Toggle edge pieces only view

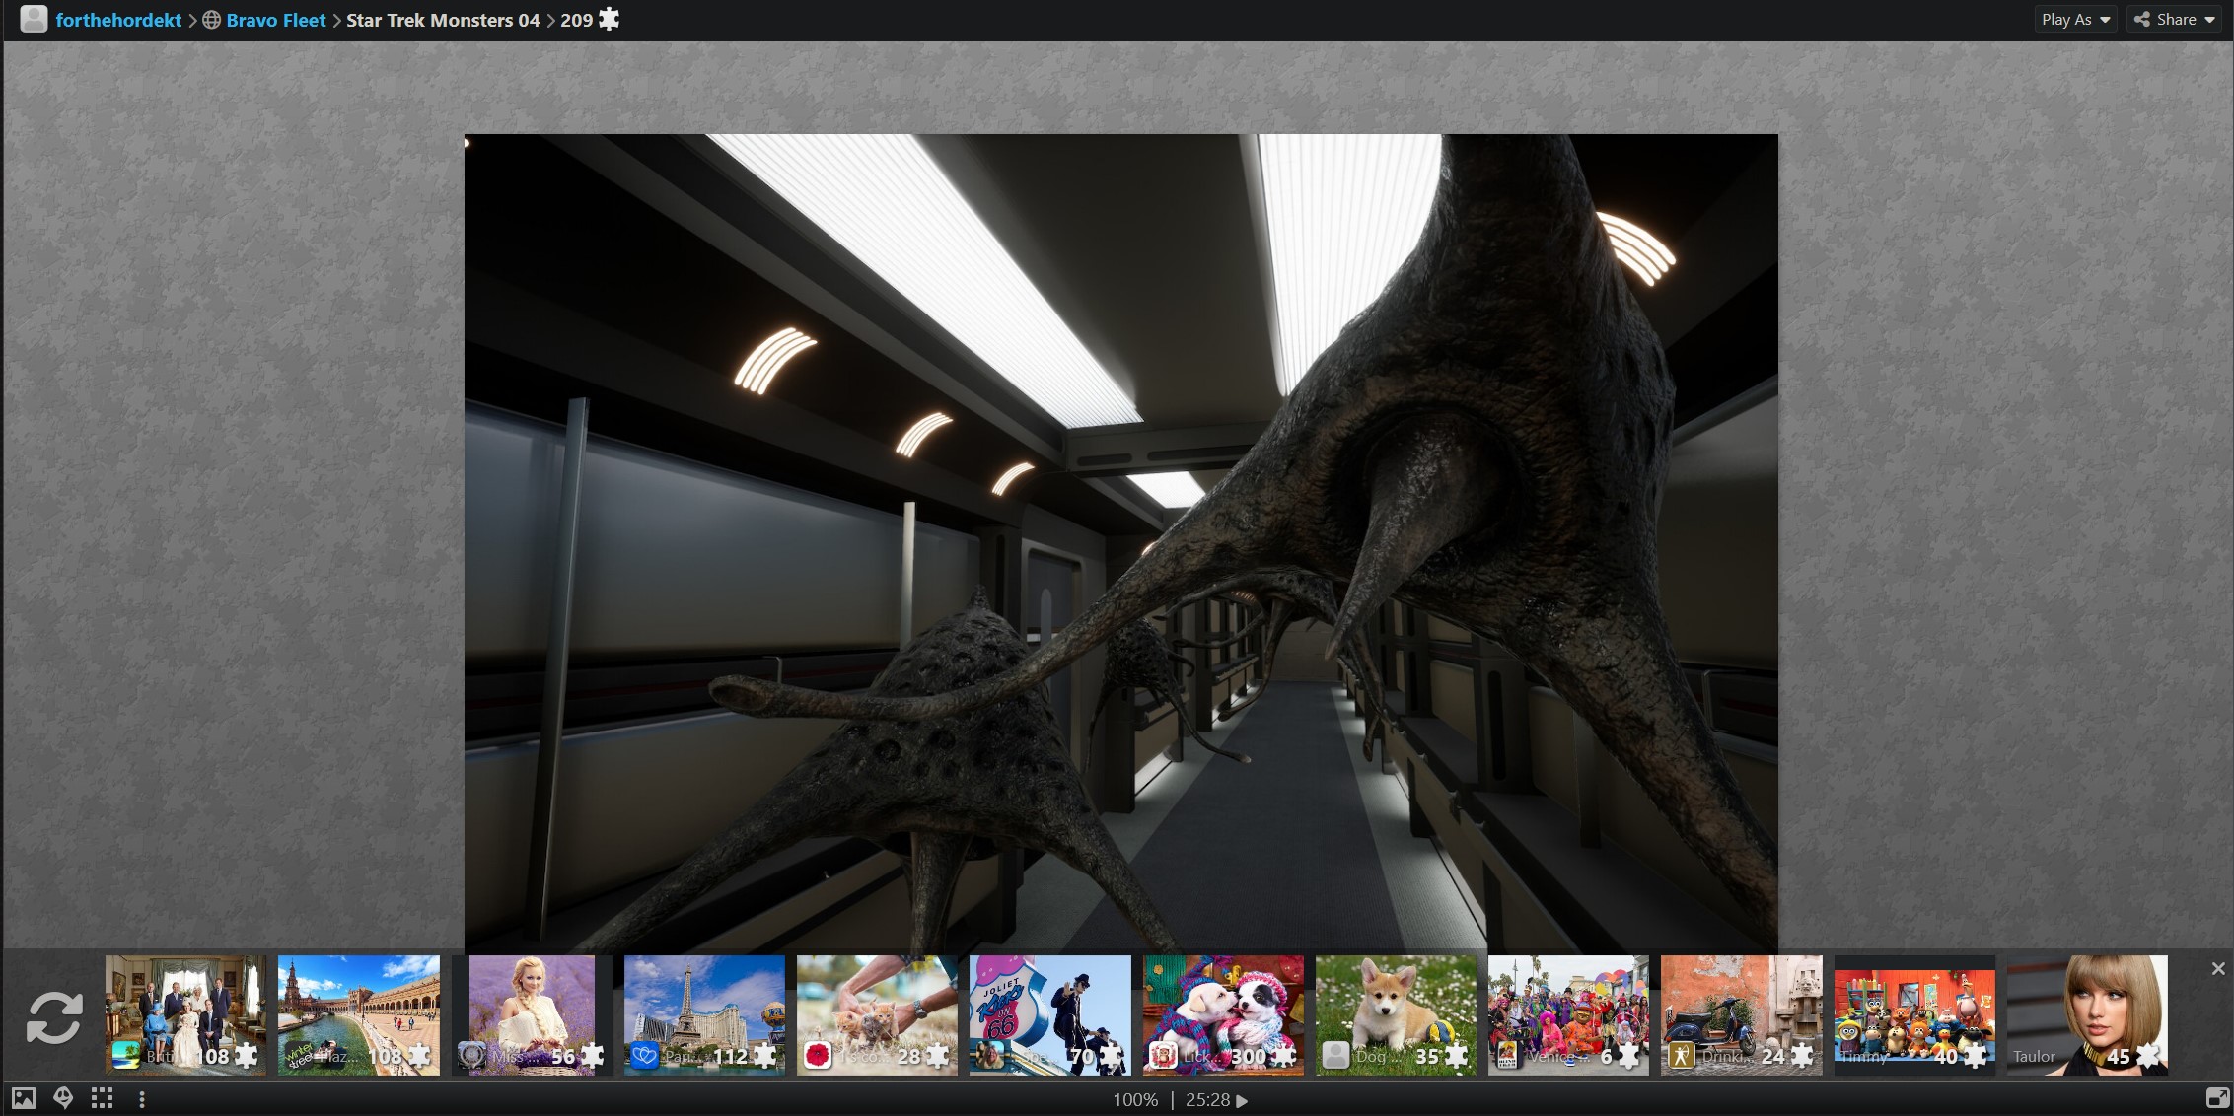pyautogui.click(x=103, y=1098)
